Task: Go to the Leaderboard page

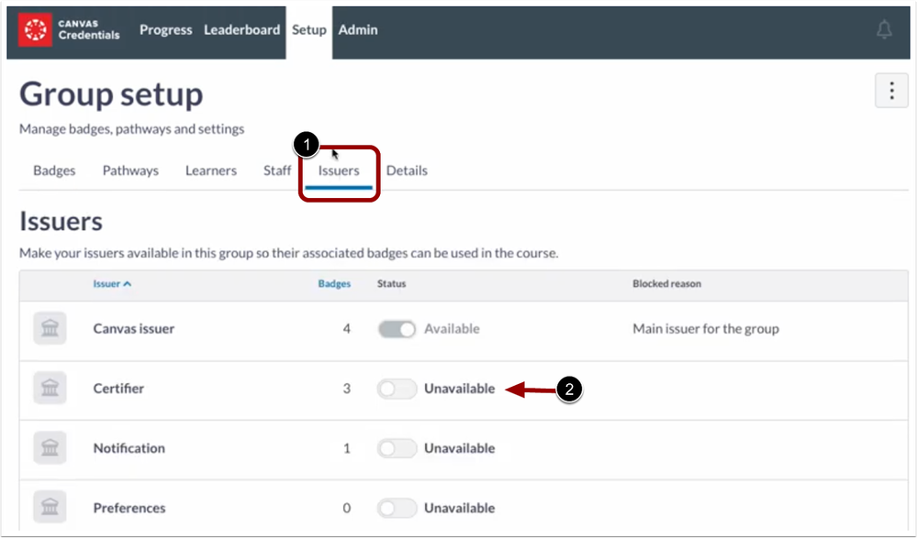Action: click(241, 30)
